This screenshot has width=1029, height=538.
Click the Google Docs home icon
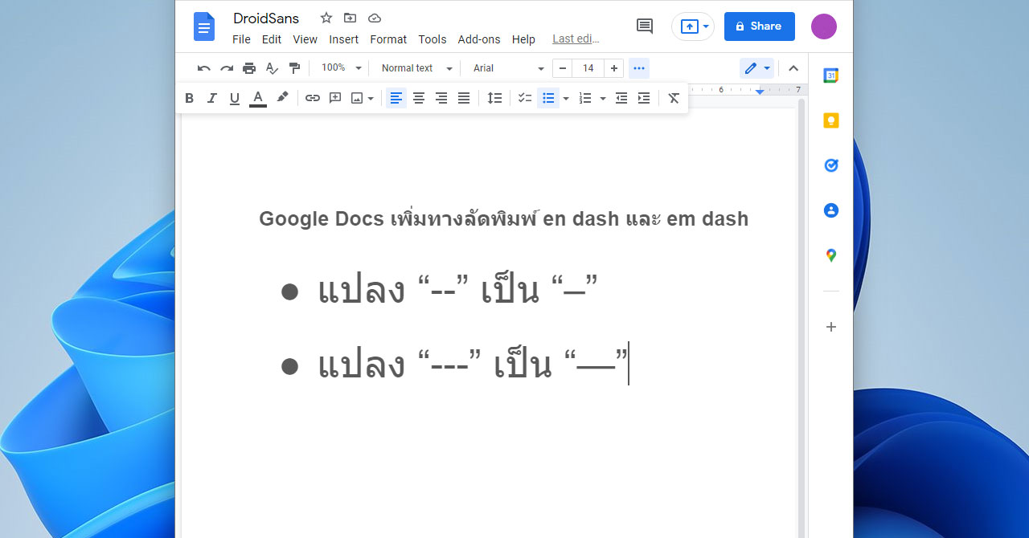pos(204,26)
